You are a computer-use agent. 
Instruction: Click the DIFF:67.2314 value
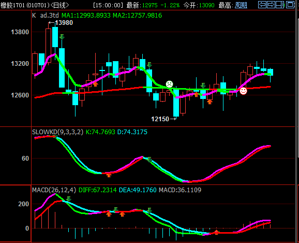coord(97,190)
